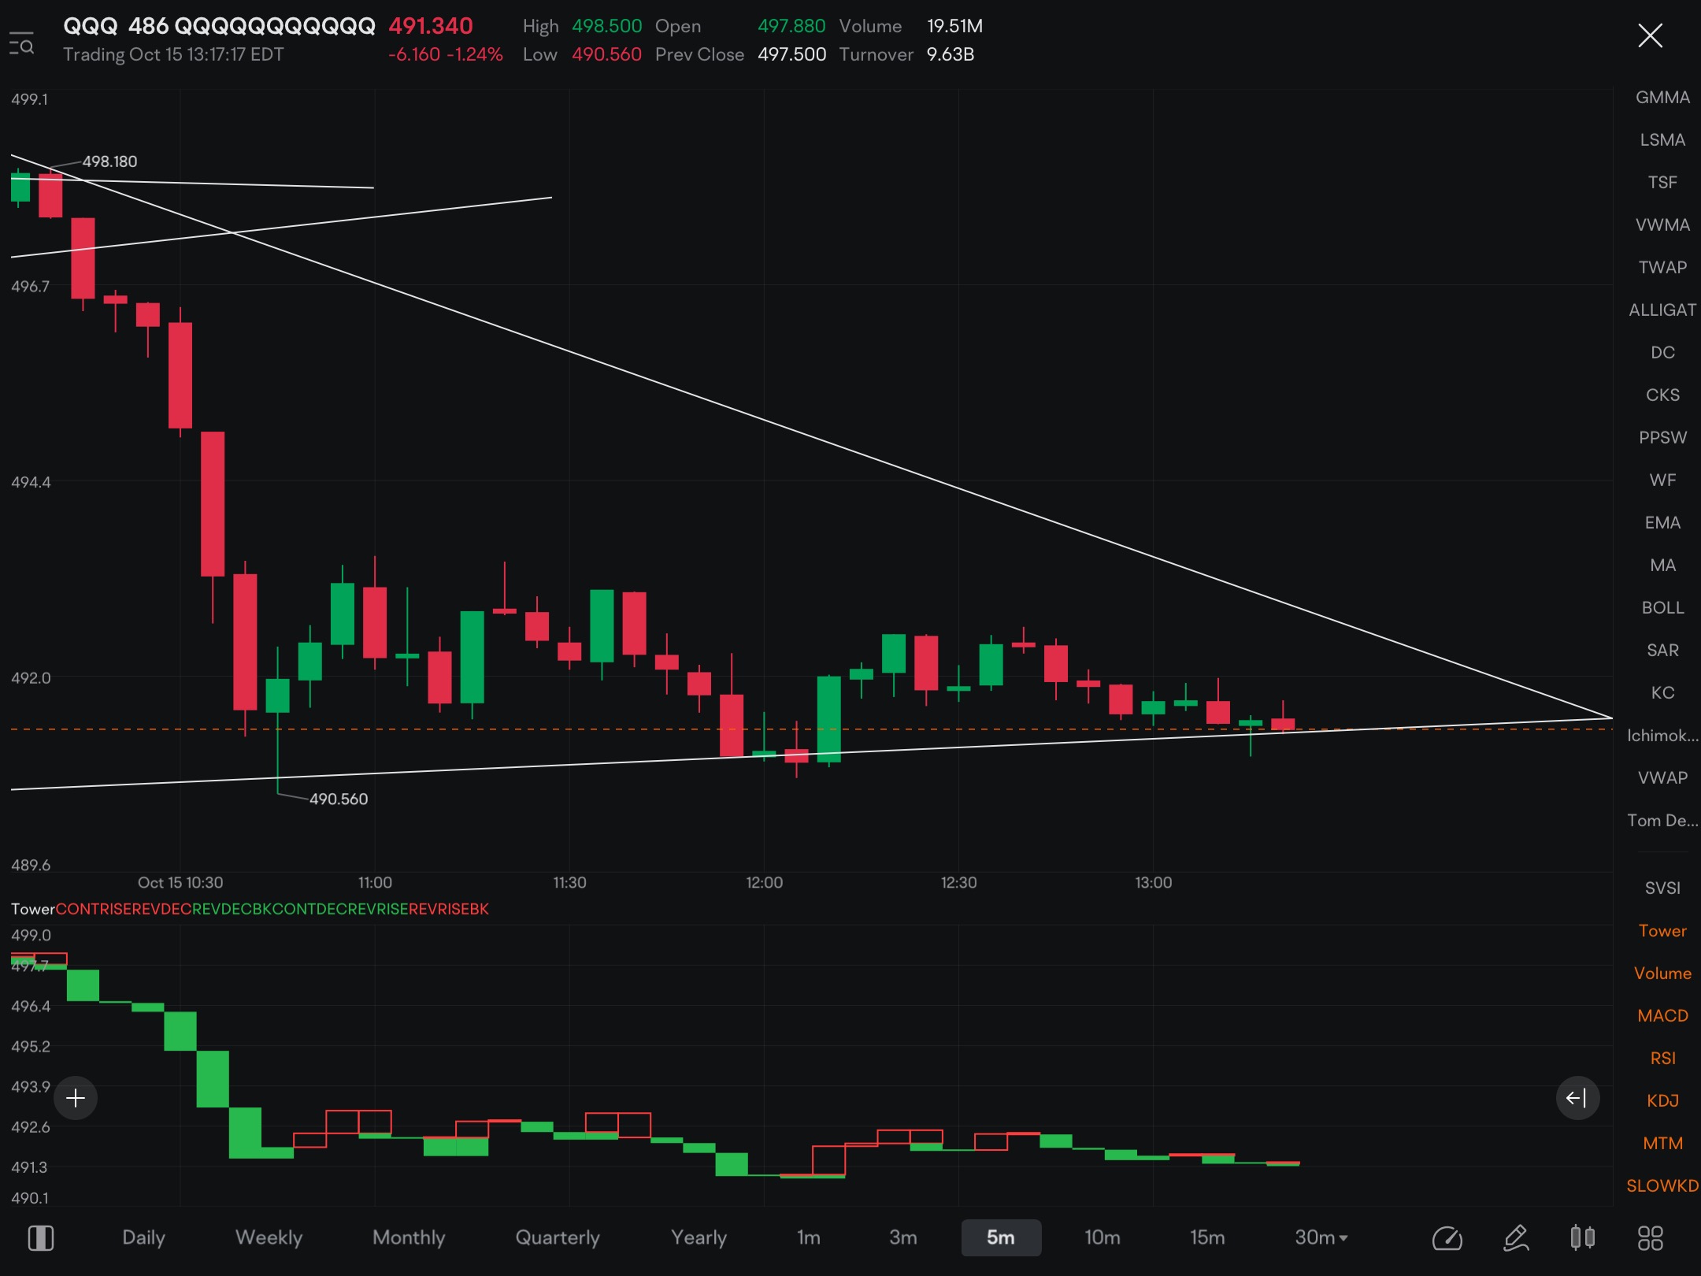This screenshot has width=1701, height=1276.
Task: Toggle the PPSW indicator
Action: (1662, 438)
